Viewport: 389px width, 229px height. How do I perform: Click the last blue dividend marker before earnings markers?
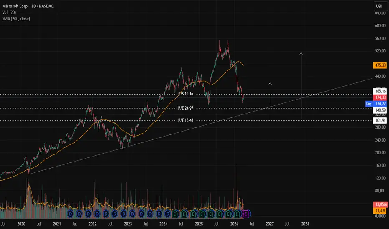click(x=168, y=214)
